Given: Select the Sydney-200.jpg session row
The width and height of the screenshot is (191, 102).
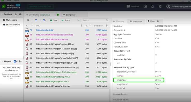Looking at the screenshot, I should [67, 54].
